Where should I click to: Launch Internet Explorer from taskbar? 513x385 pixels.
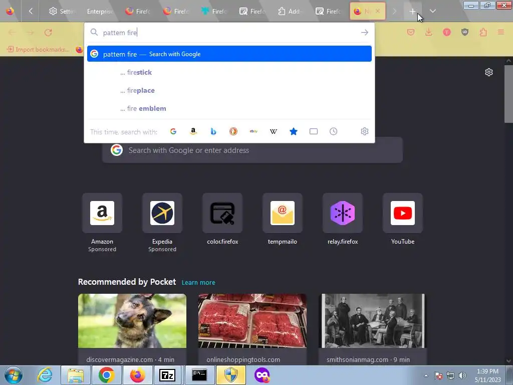tap(45, 375)
